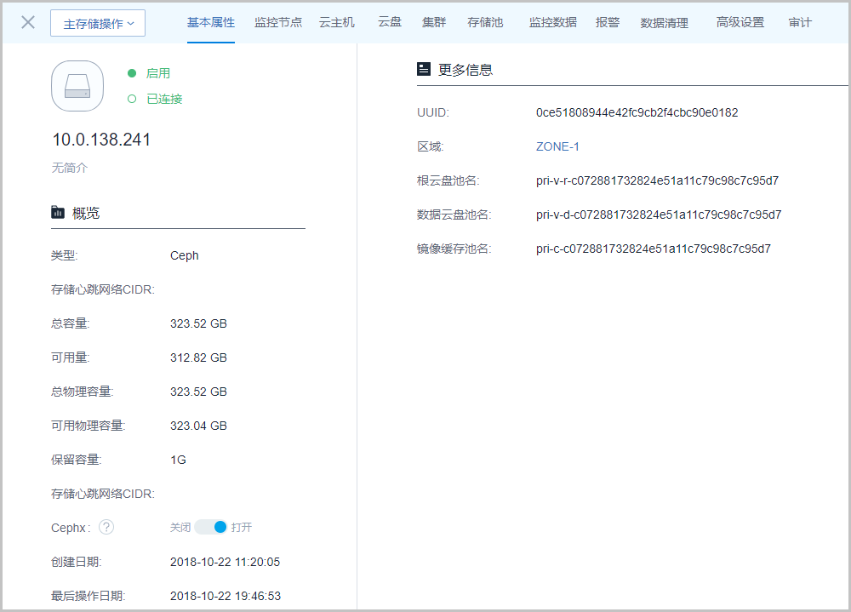Click the 更多信息 section icon

pos(424,70)
